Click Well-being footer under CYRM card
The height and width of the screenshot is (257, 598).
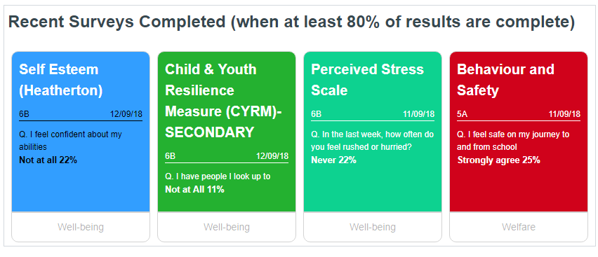point(227,228)
